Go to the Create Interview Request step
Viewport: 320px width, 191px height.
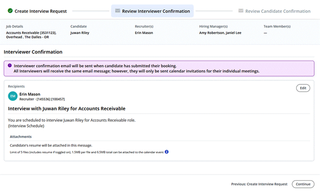click(40, 11)
